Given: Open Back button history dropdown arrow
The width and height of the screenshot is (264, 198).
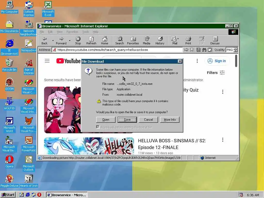Looking at the screenshot, I should [x=53, y=40].
